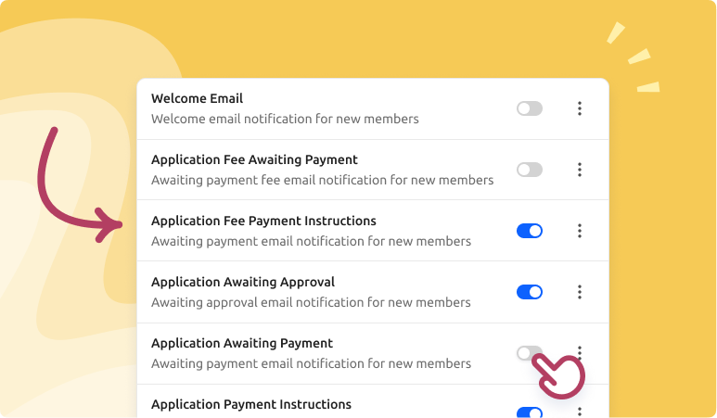Click the Application Payment Instructions title
The width and height of the screenshot is (717, 418).
pos(251,404)
